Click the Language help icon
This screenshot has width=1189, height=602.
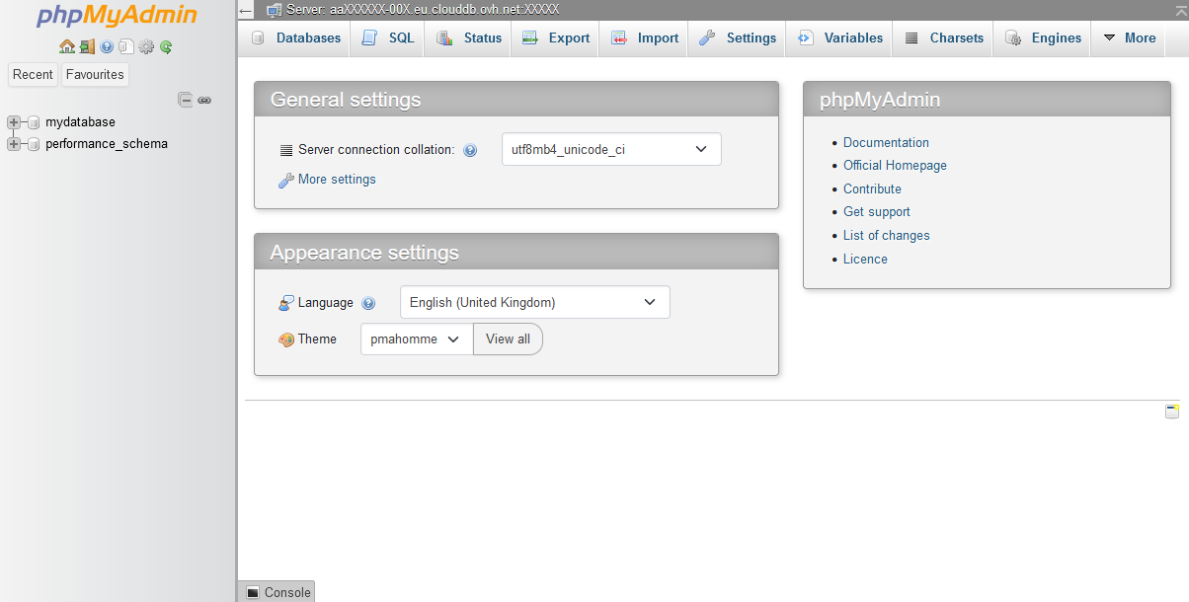click(x=368, y=303)
